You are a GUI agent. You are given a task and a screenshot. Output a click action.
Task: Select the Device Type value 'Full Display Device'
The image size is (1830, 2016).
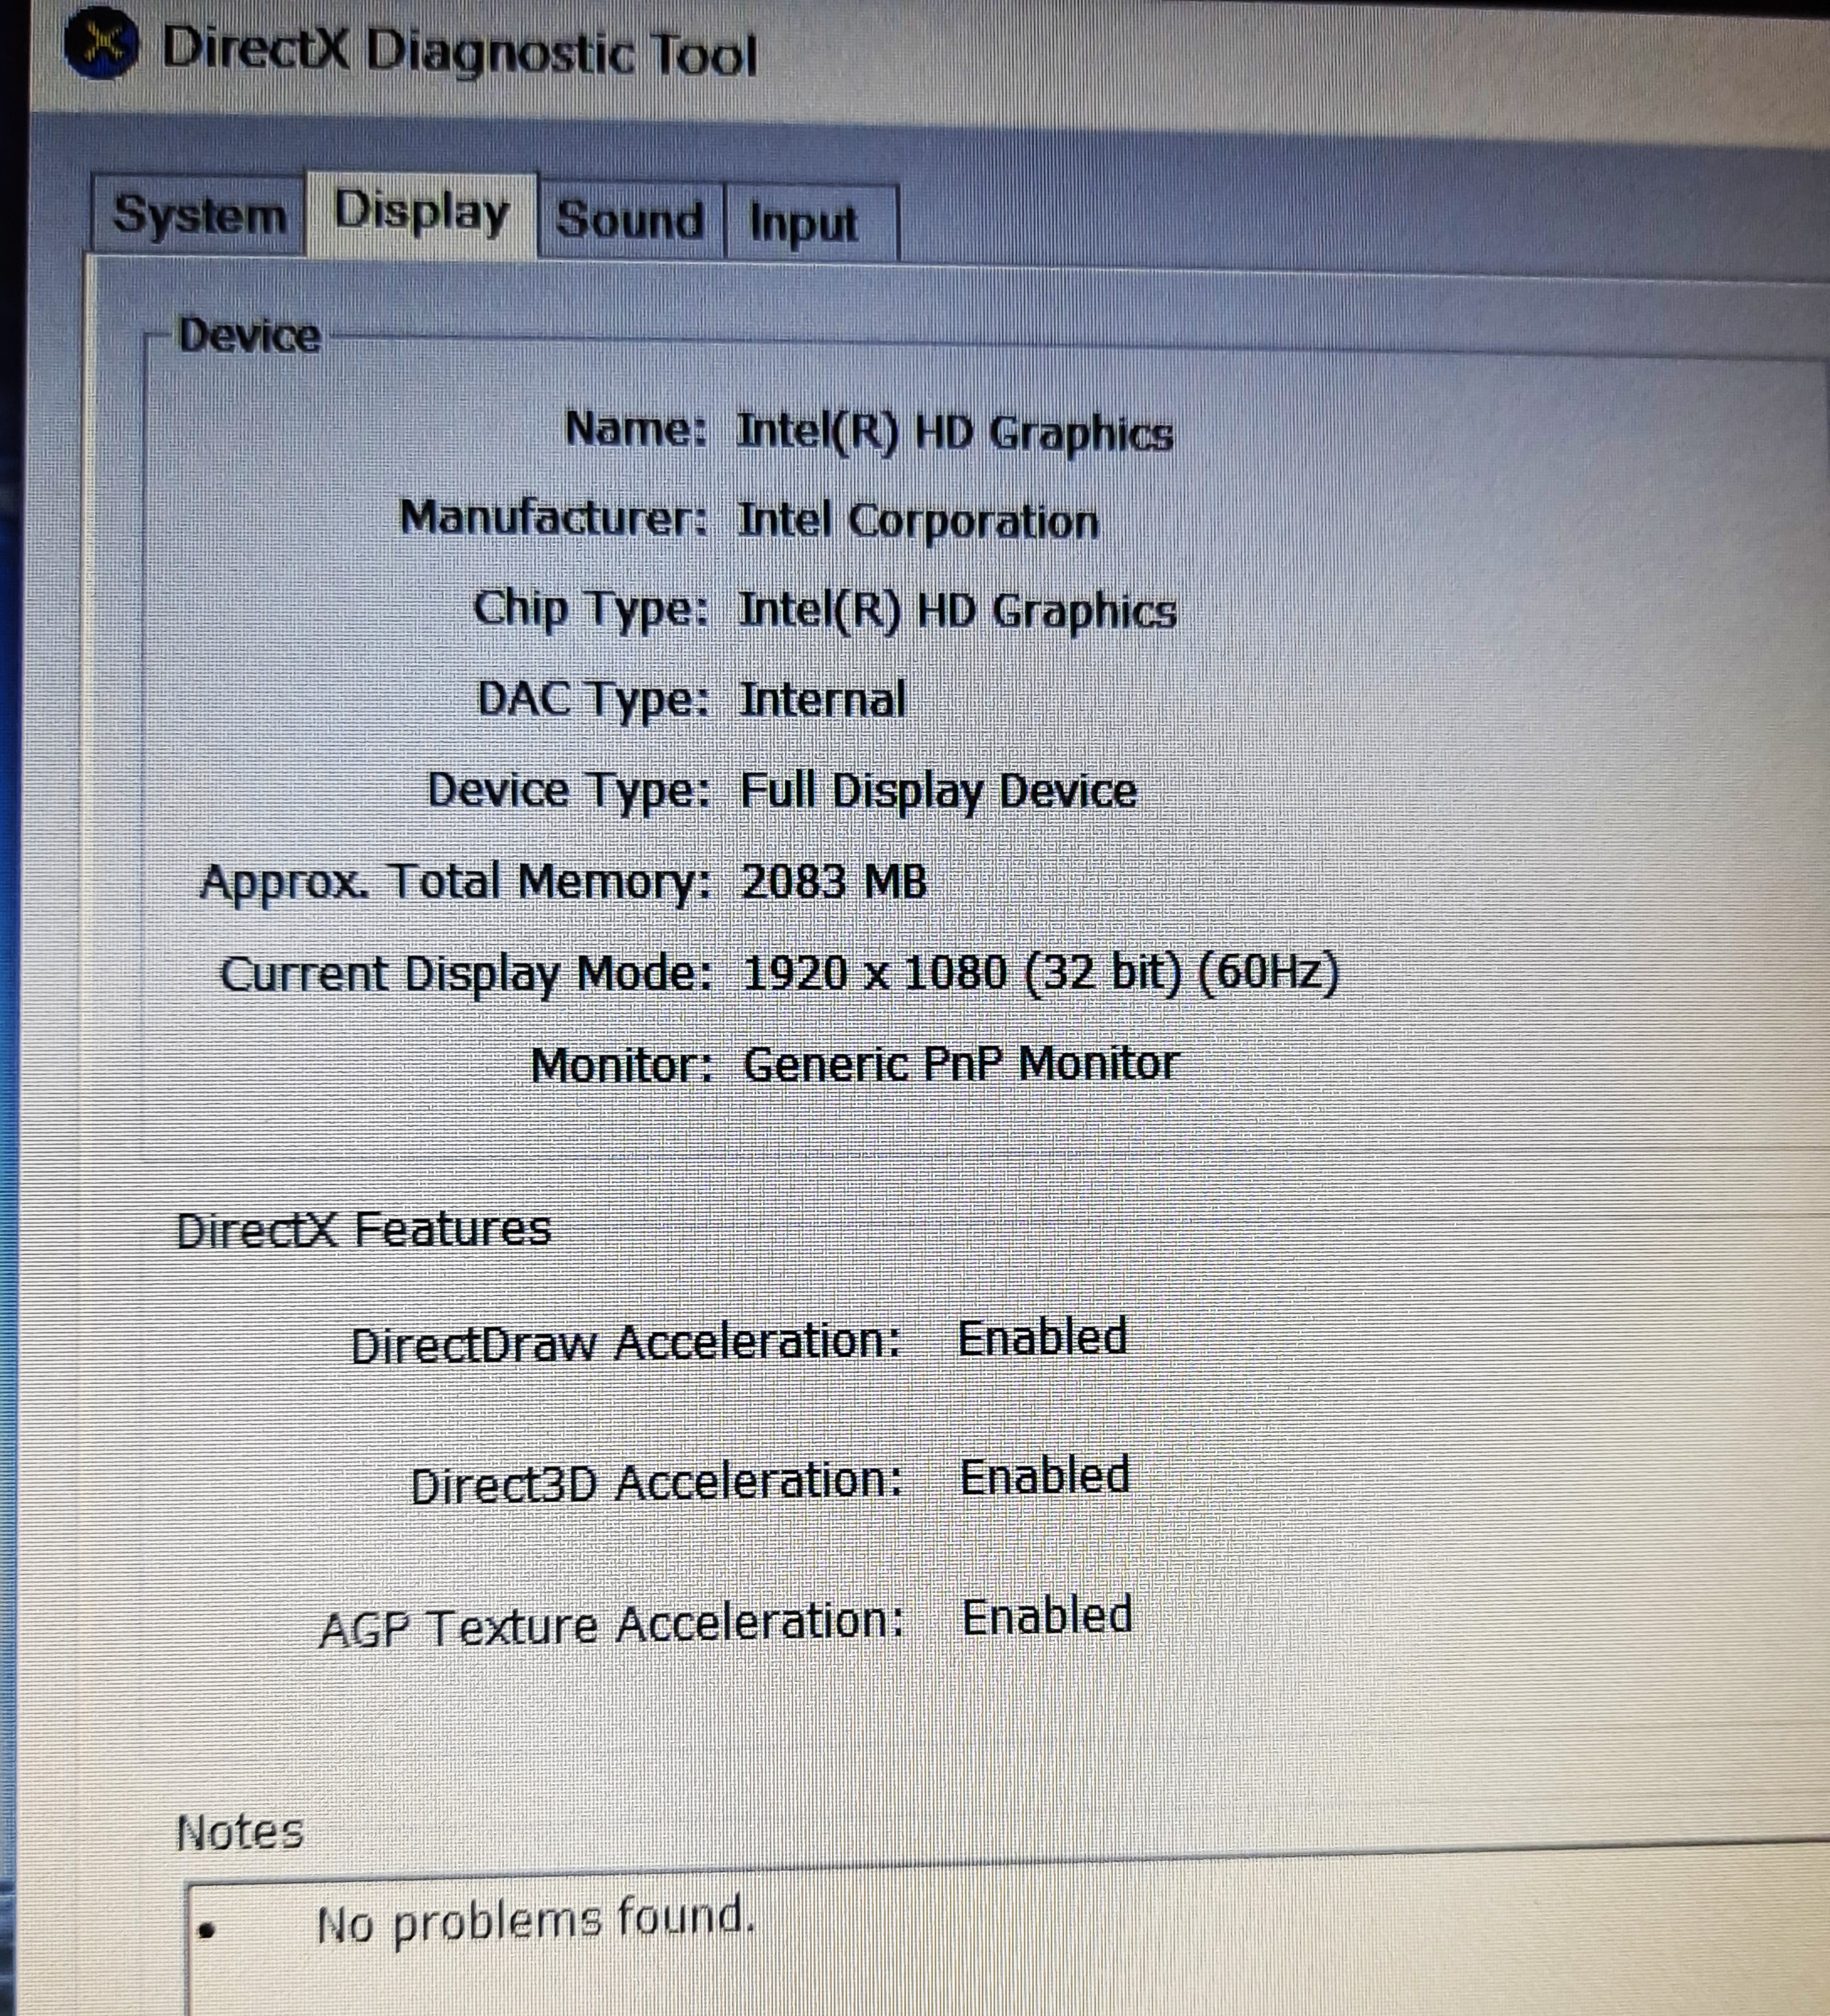(x=939, y=791)
